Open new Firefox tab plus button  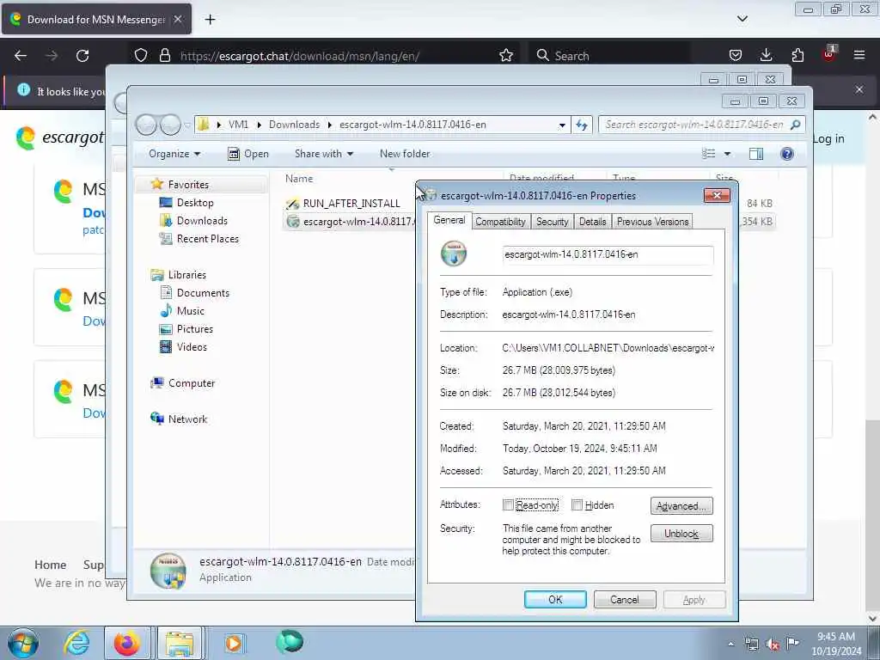(210, 19)
